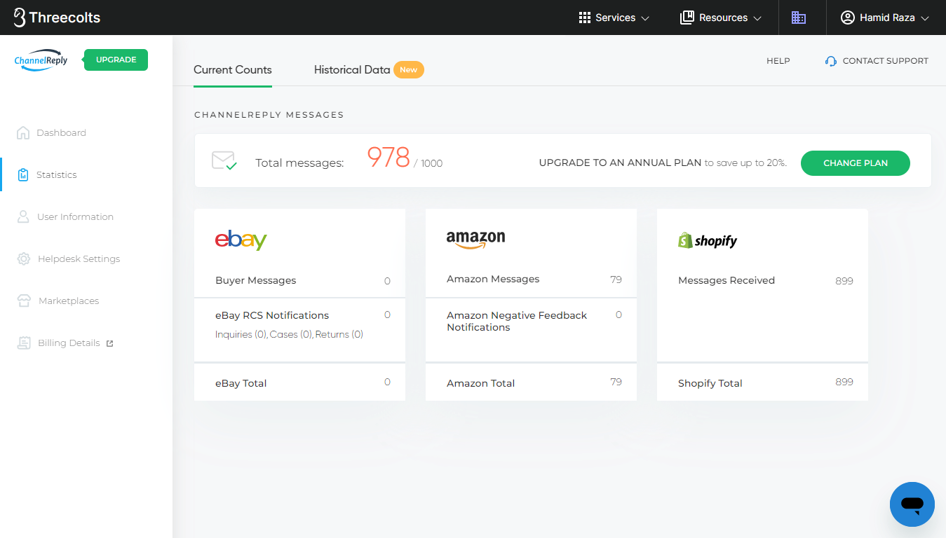
Task: Click the Returns (0) text
Action: 339,334
